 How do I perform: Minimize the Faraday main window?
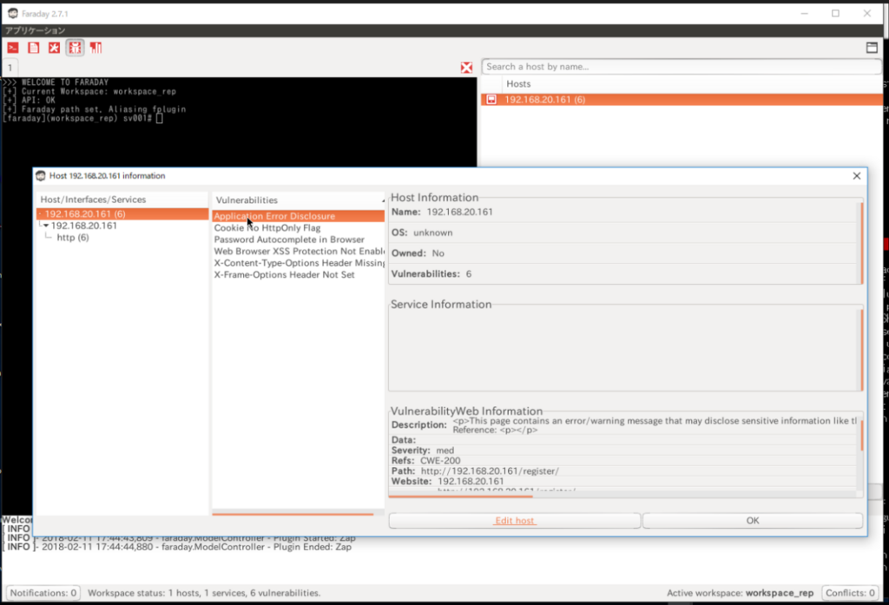(804, 13)
